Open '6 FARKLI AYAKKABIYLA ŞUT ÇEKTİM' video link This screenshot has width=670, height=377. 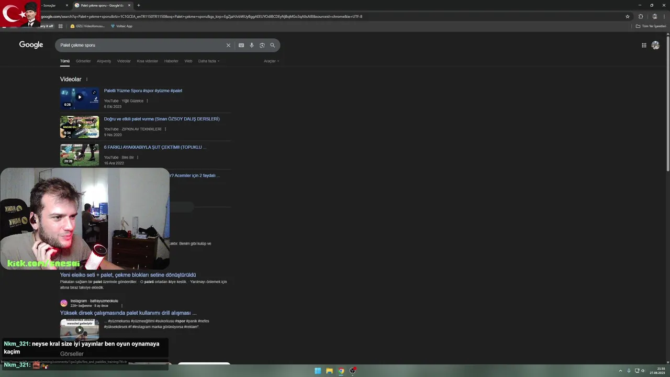pos(155,147)
